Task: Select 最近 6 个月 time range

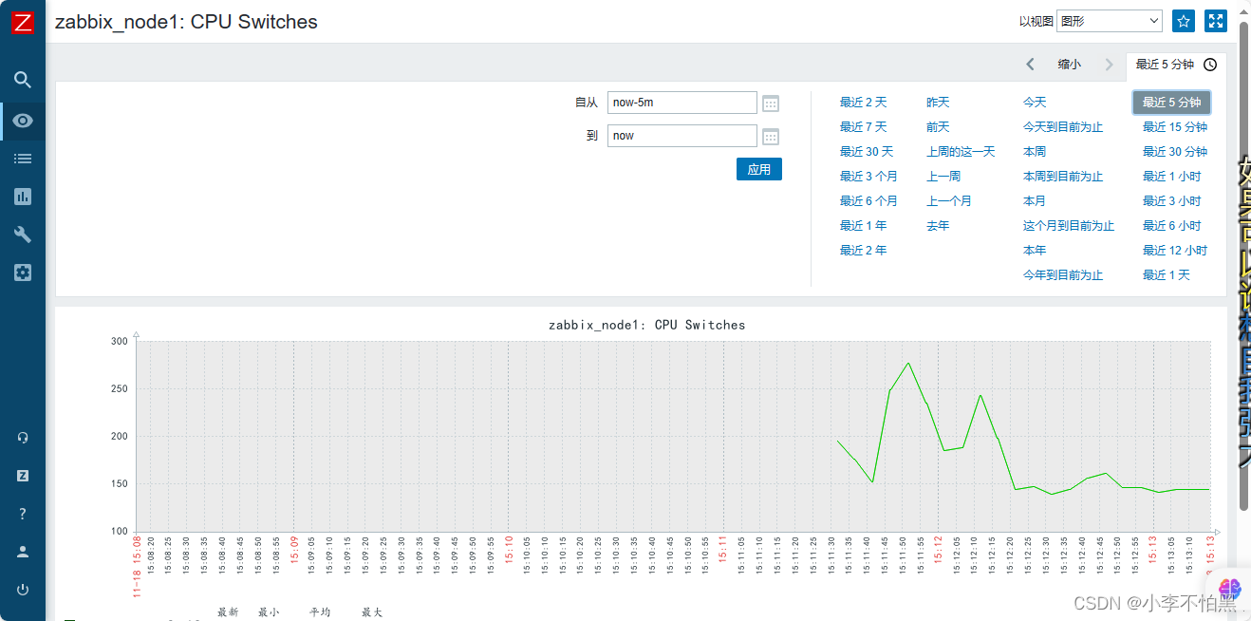Action: click(x=868, y=201)
